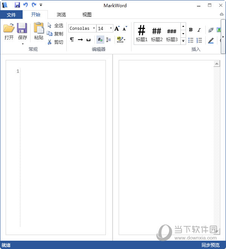This screenshot has height=249, width=226.
Task: Click the Save (保存) floppy disk icon
Action: point(22,28)
